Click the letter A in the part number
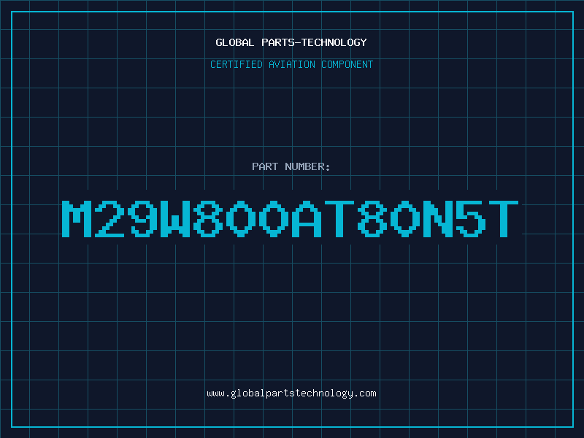Screen dimensions: 584x438 click(307, 218)
